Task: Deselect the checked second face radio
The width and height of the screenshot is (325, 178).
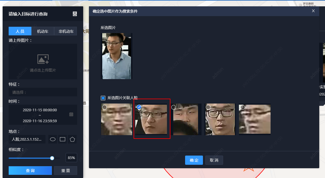Action: [139, 107]
